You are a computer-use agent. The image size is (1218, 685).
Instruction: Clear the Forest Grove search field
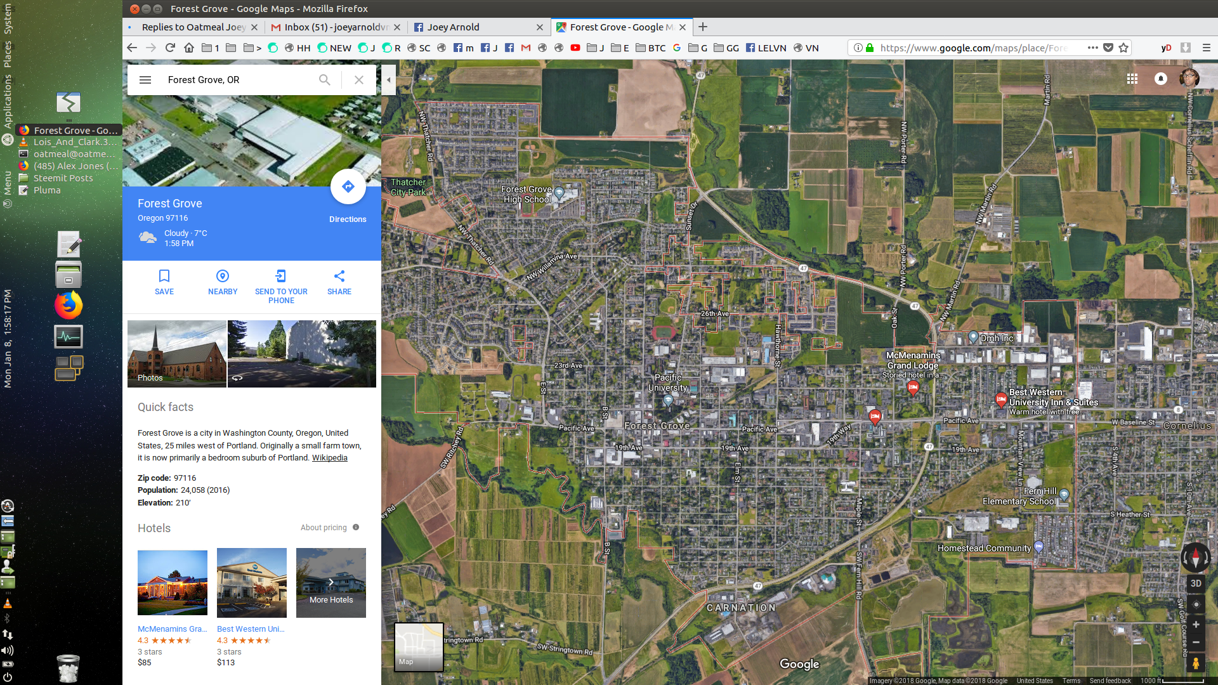point(359,80)
